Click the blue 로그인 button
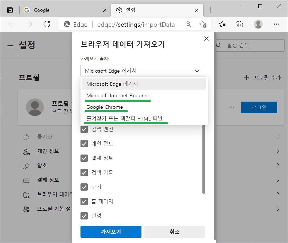288x243 pixels. (259, 107)
